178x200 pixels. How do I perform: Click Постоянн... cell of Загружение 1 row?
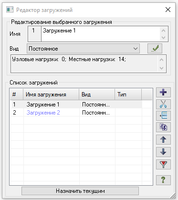96,105
